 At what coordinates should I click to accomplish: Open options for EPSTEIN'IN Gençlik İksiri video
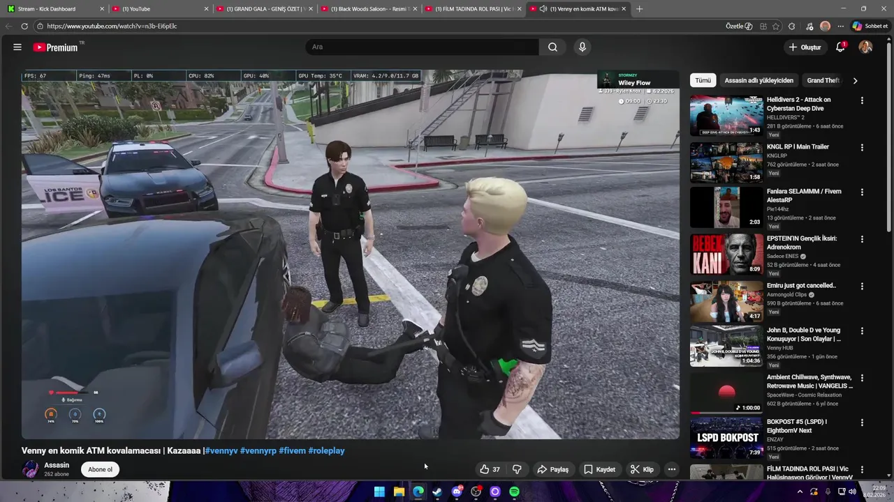[x=862, y=239]
